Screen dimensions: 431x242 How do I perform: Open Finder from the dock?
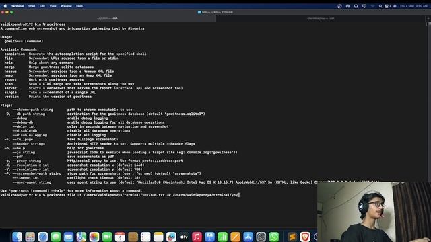(x=17, y=237)
